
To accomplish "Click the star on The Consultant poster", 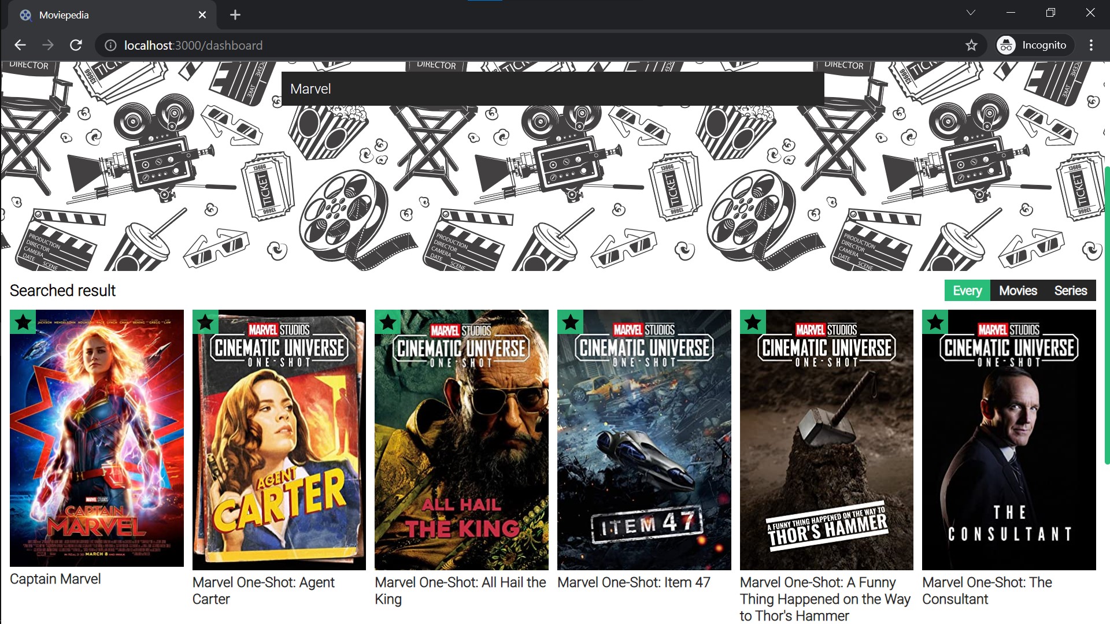I will point(935,322).
